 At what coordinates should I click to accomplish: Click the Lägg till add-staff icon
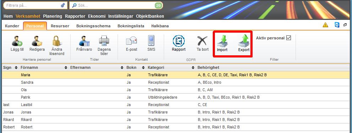click(x=17, y=41)
